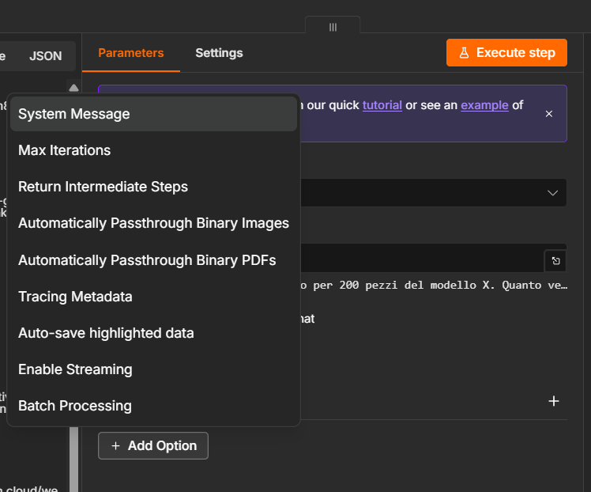This screenshot has height=492, width=591.
Task: Switch to the Settings tab
Action: pyautogui.click(x=219, y=53)
